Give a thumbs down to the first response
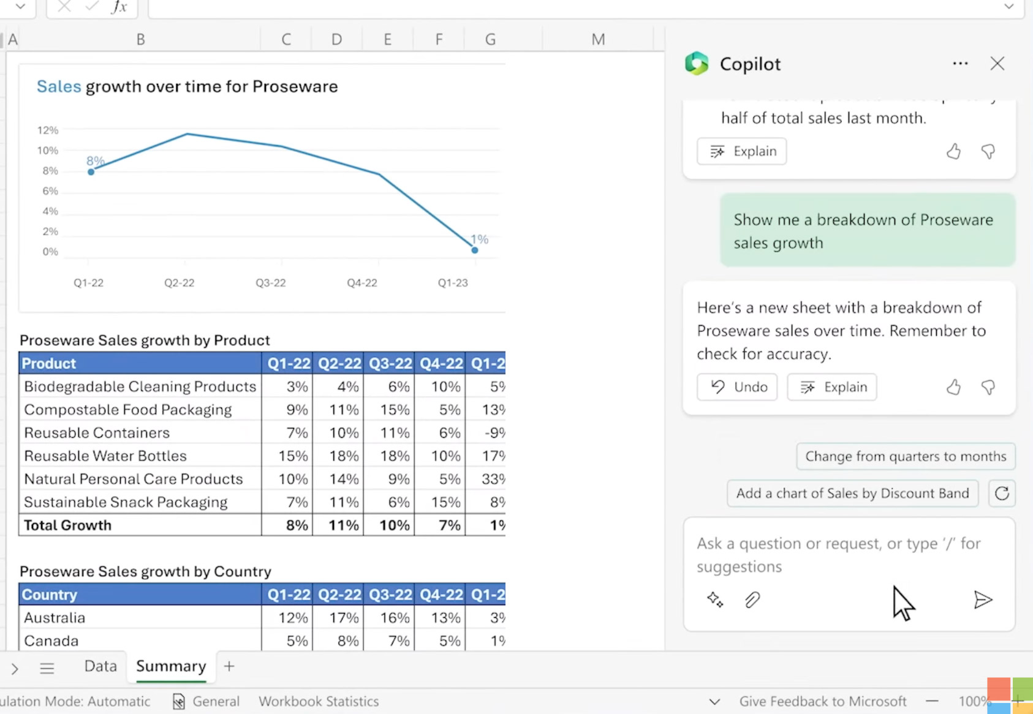 [988, 151]
